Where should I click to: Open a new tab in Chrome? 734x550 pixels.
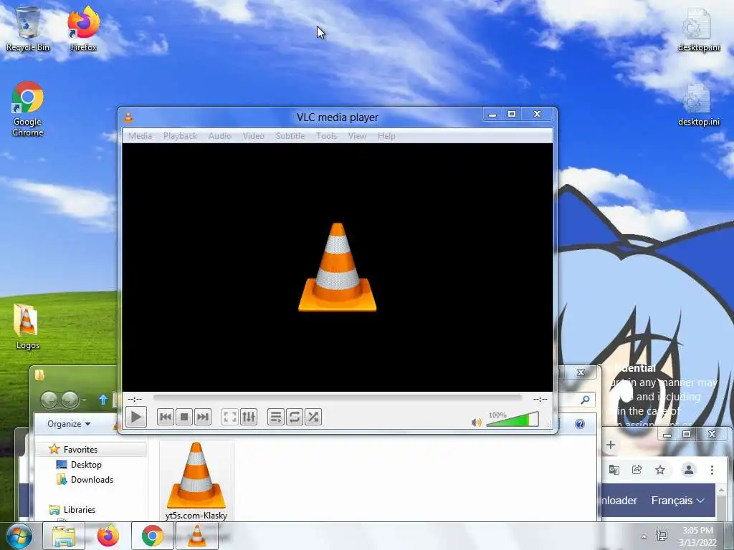click(x=611, y=445)
